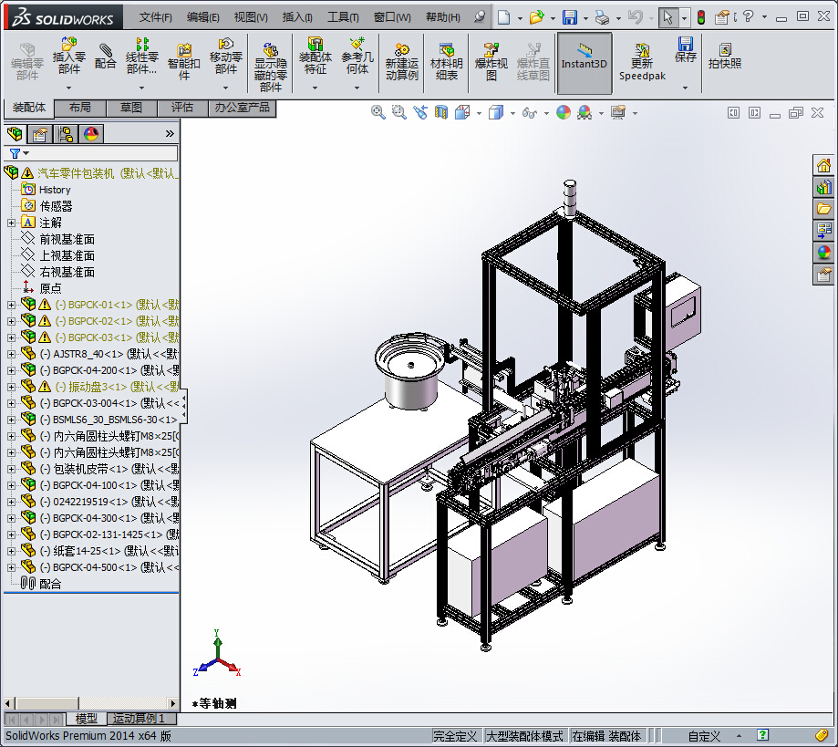The image size is (838, 747).
Task: Click the Insert Components (插入零部件) icon
Action: tap(69, 57)
